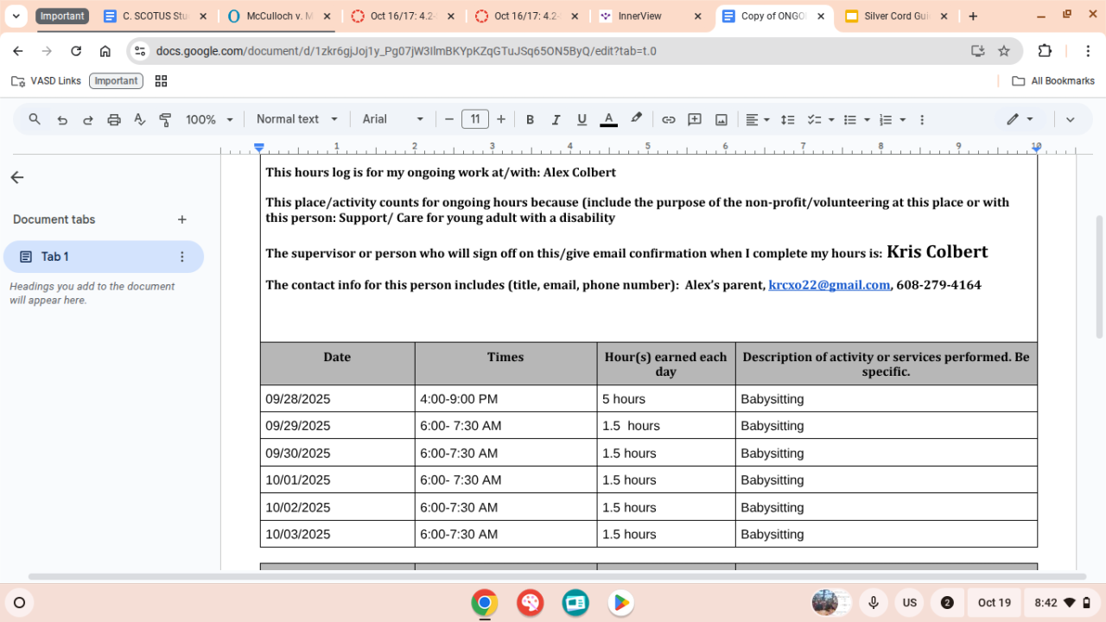Screen dimensions: 1106x622
Task: Toggle the bulleted list
Action: pyautogui.click(x=850, y=119)
